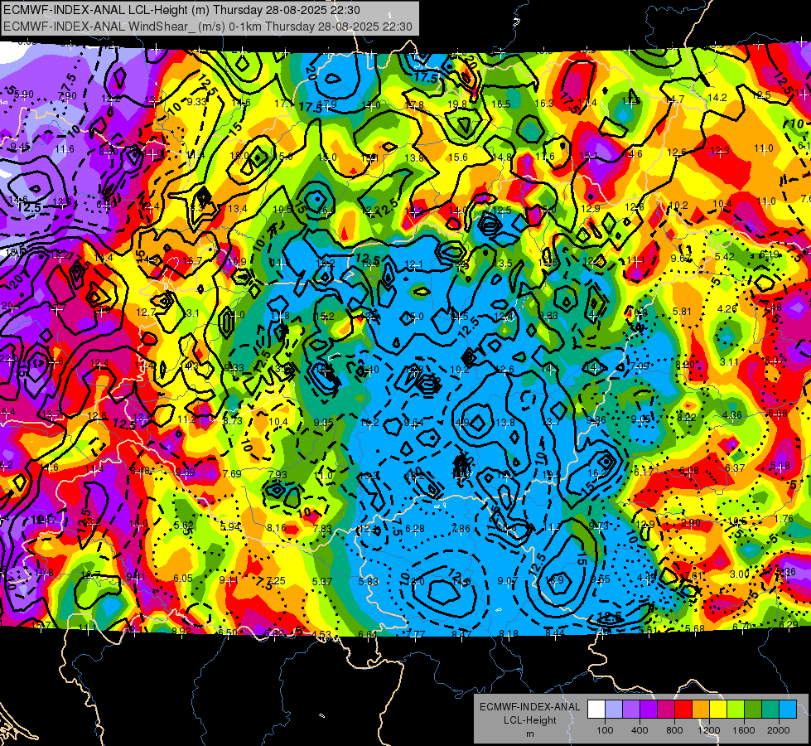Click the wind shear value 1.76
Viewport: 811px width, 746px height.
pos(784,519)
